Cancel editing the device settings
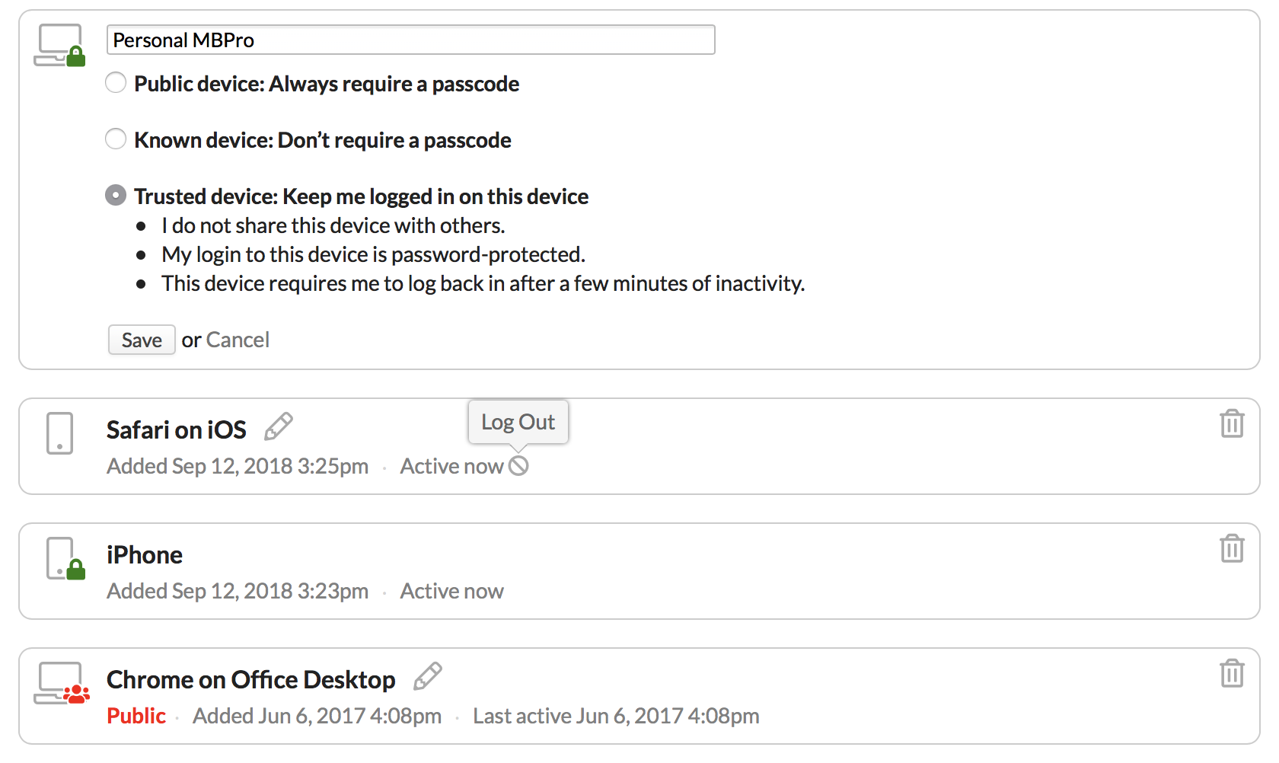 pos(238,340)
